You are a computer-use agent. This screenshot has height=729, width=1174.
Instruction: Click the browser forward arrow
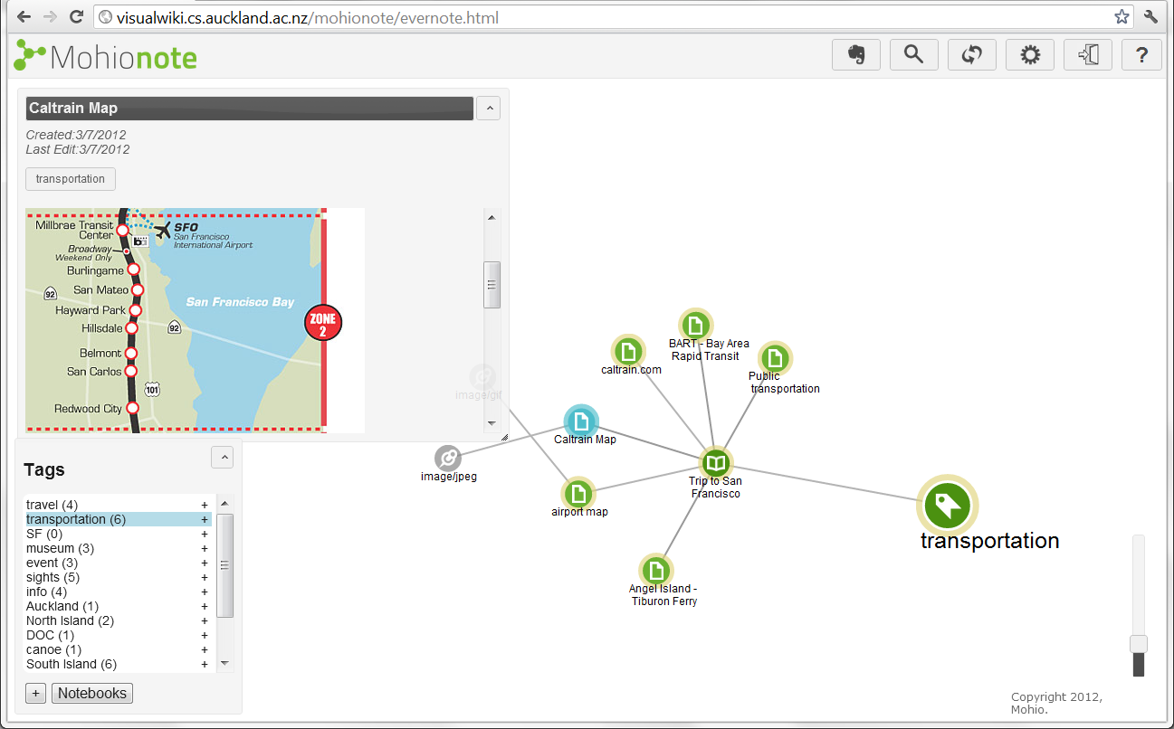tap(50, 17)
